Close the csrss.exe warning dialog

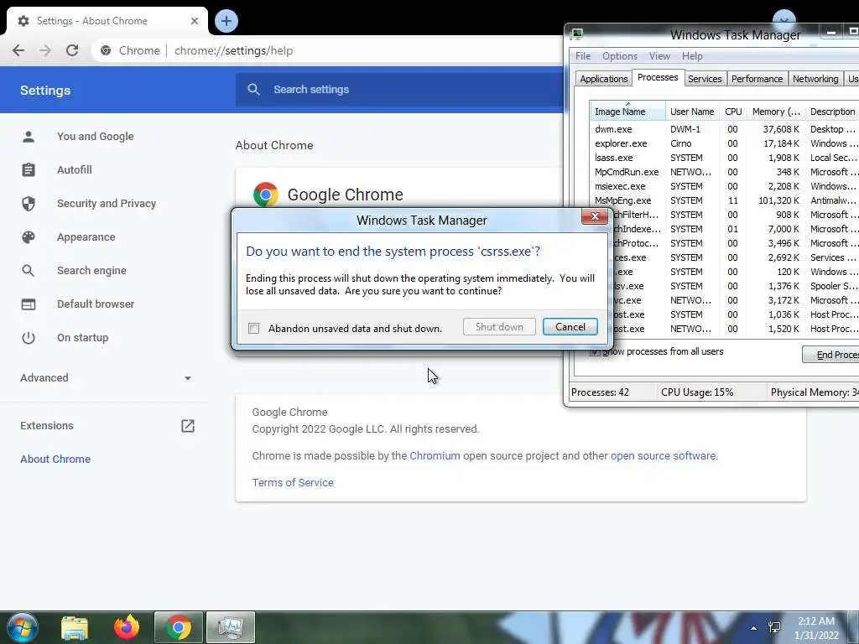pyautogui.click(x=595, y=216)
